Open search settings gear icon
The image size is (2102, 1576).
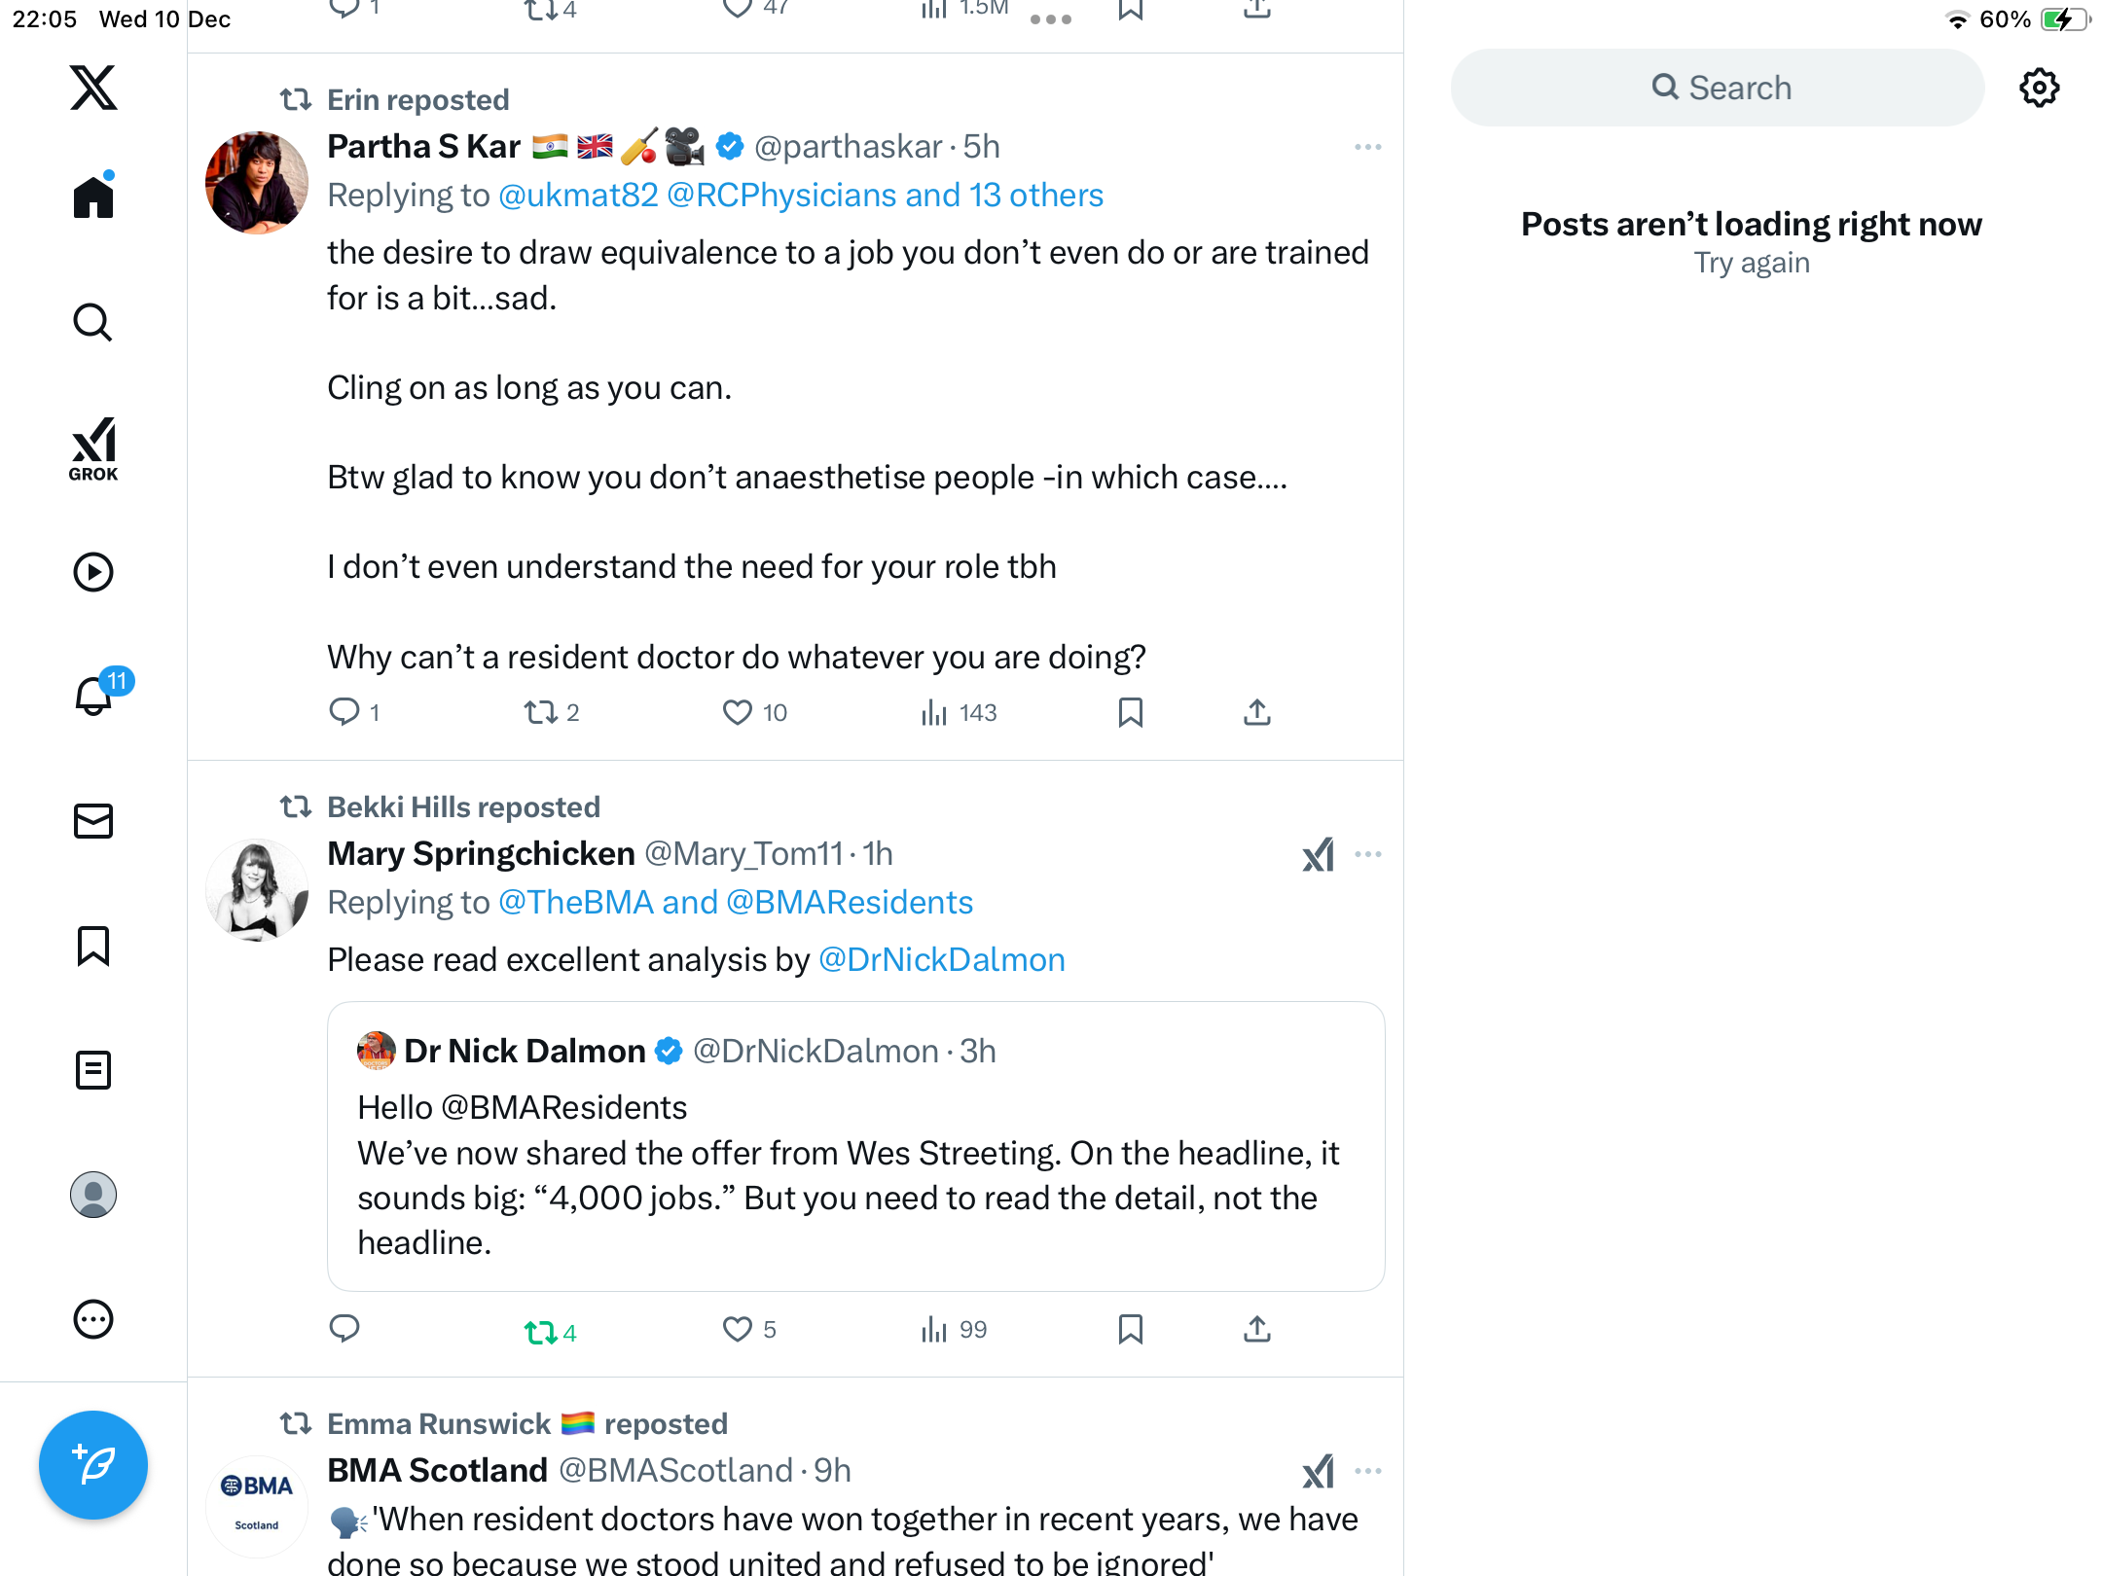coord(2039,88)
